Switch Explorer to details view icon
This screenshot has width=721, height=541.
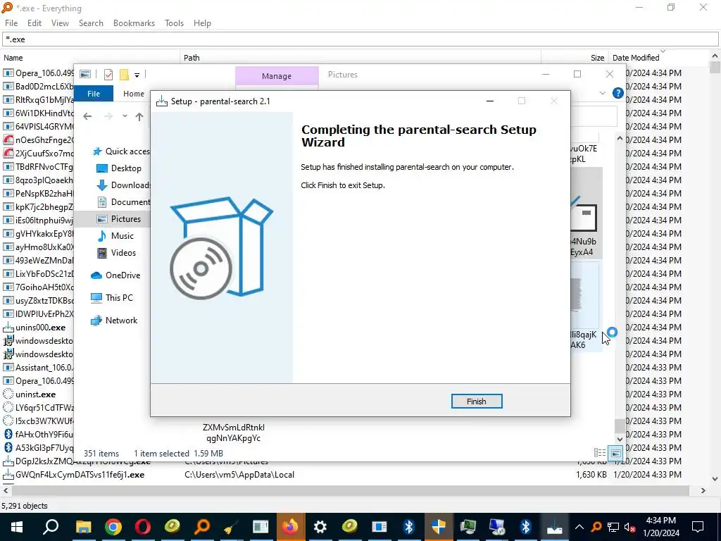pos(600,453)
